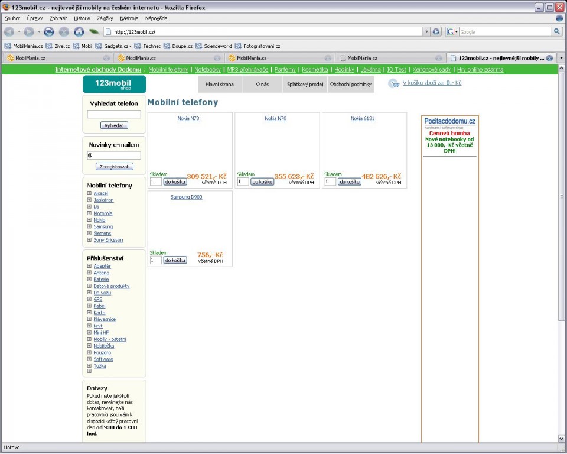The image size is (567, 454).
Task: Click the 123mobil shop logo
Action: pyautogui.click(x=114, y=85)
